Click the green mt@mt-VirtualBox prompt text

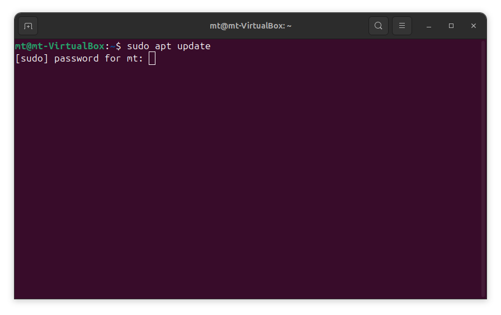tap(60, 46)
